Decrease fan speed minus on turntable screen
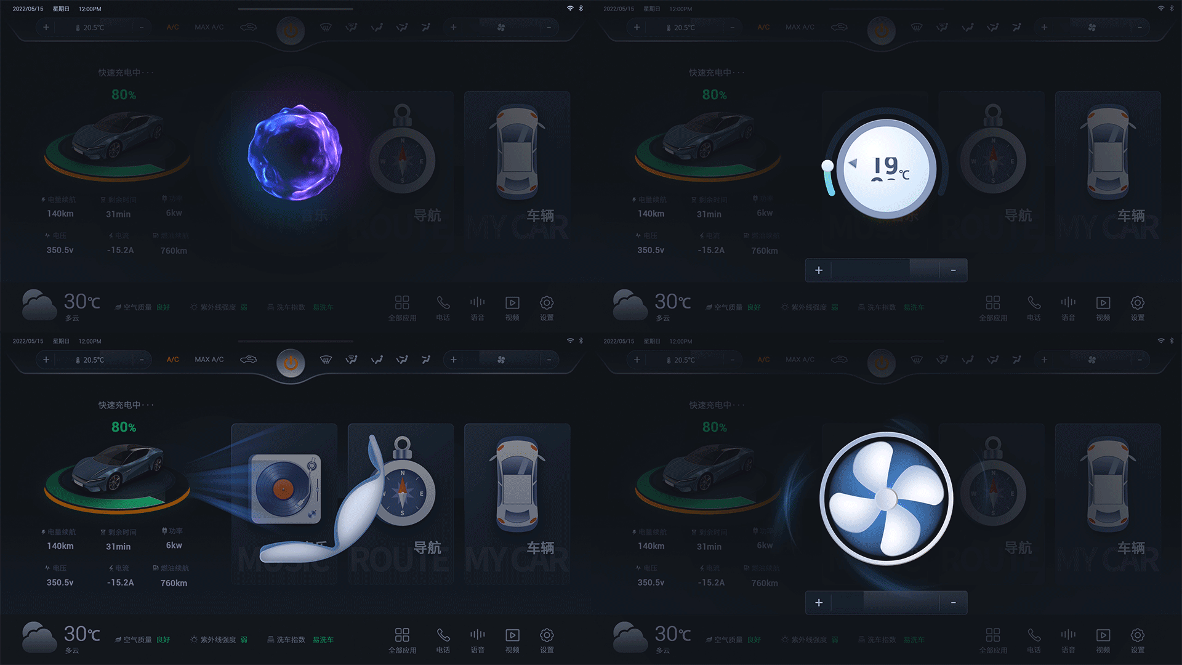 point(549,360)
